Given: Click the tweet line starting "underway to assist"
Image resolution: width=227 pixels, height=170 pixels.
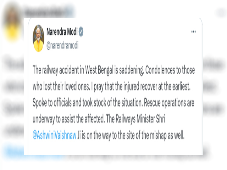Looking at the screenshot, I should [x=99, y=119].
